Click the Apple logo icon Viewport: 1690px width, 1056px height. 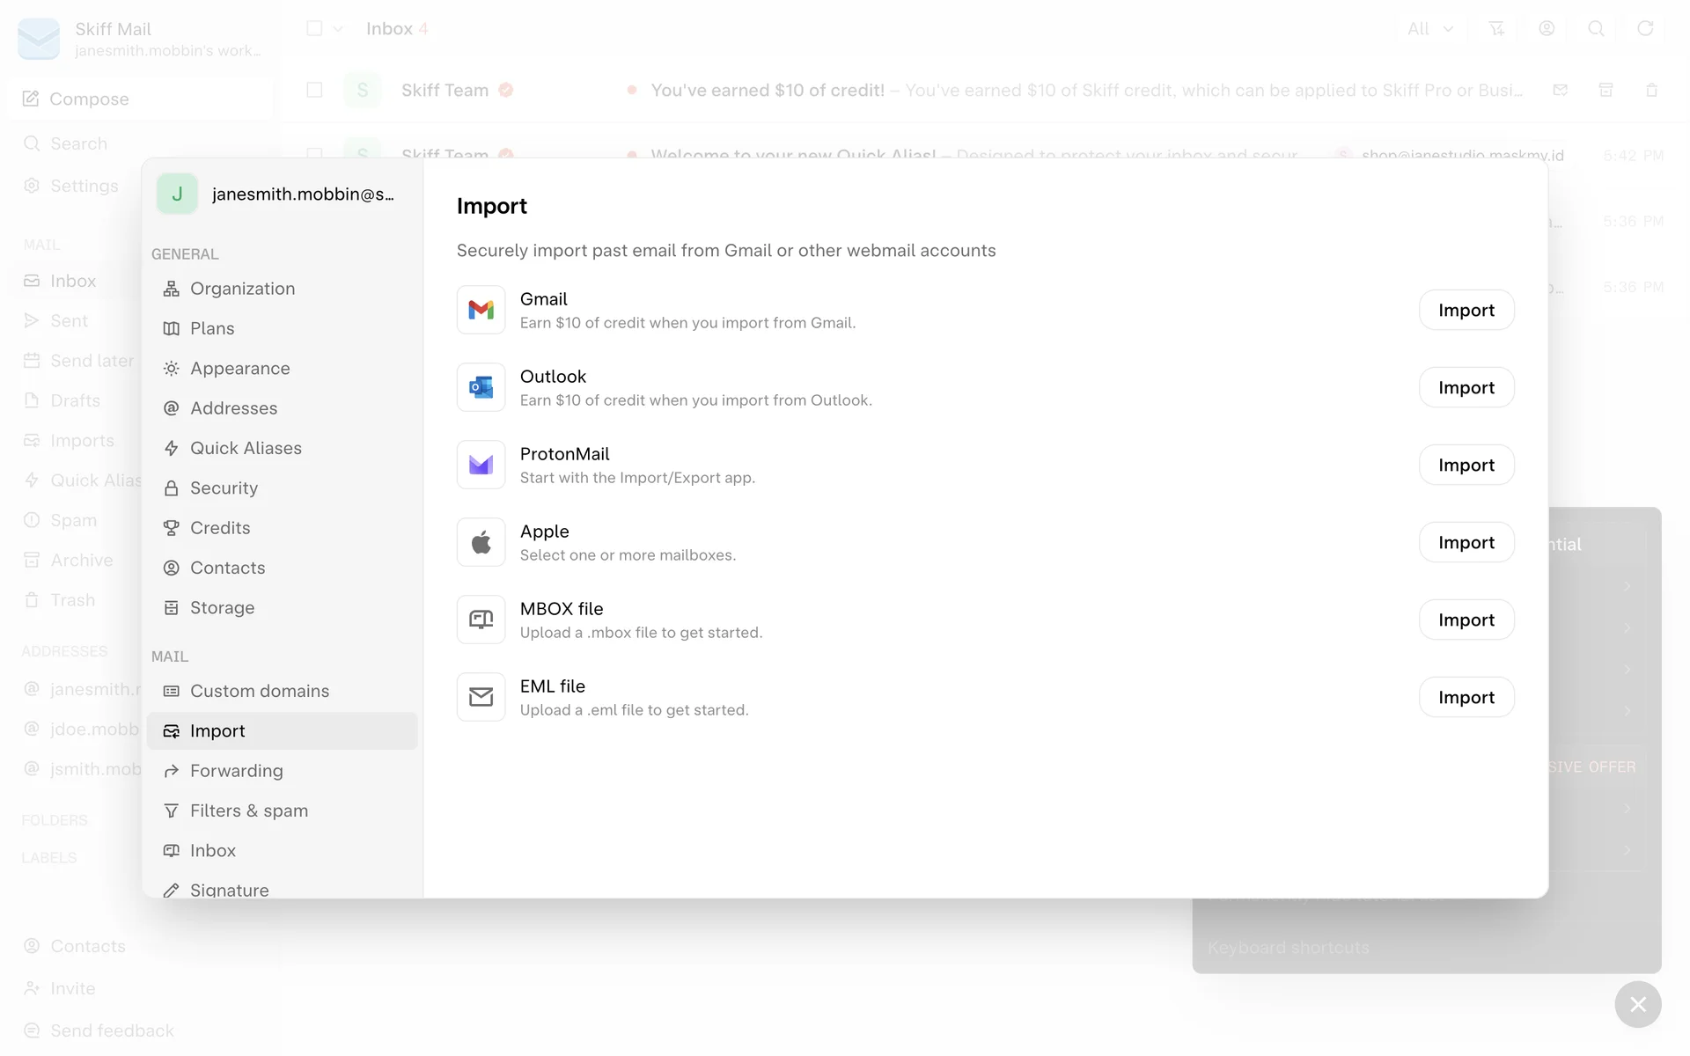pos(481,542)
